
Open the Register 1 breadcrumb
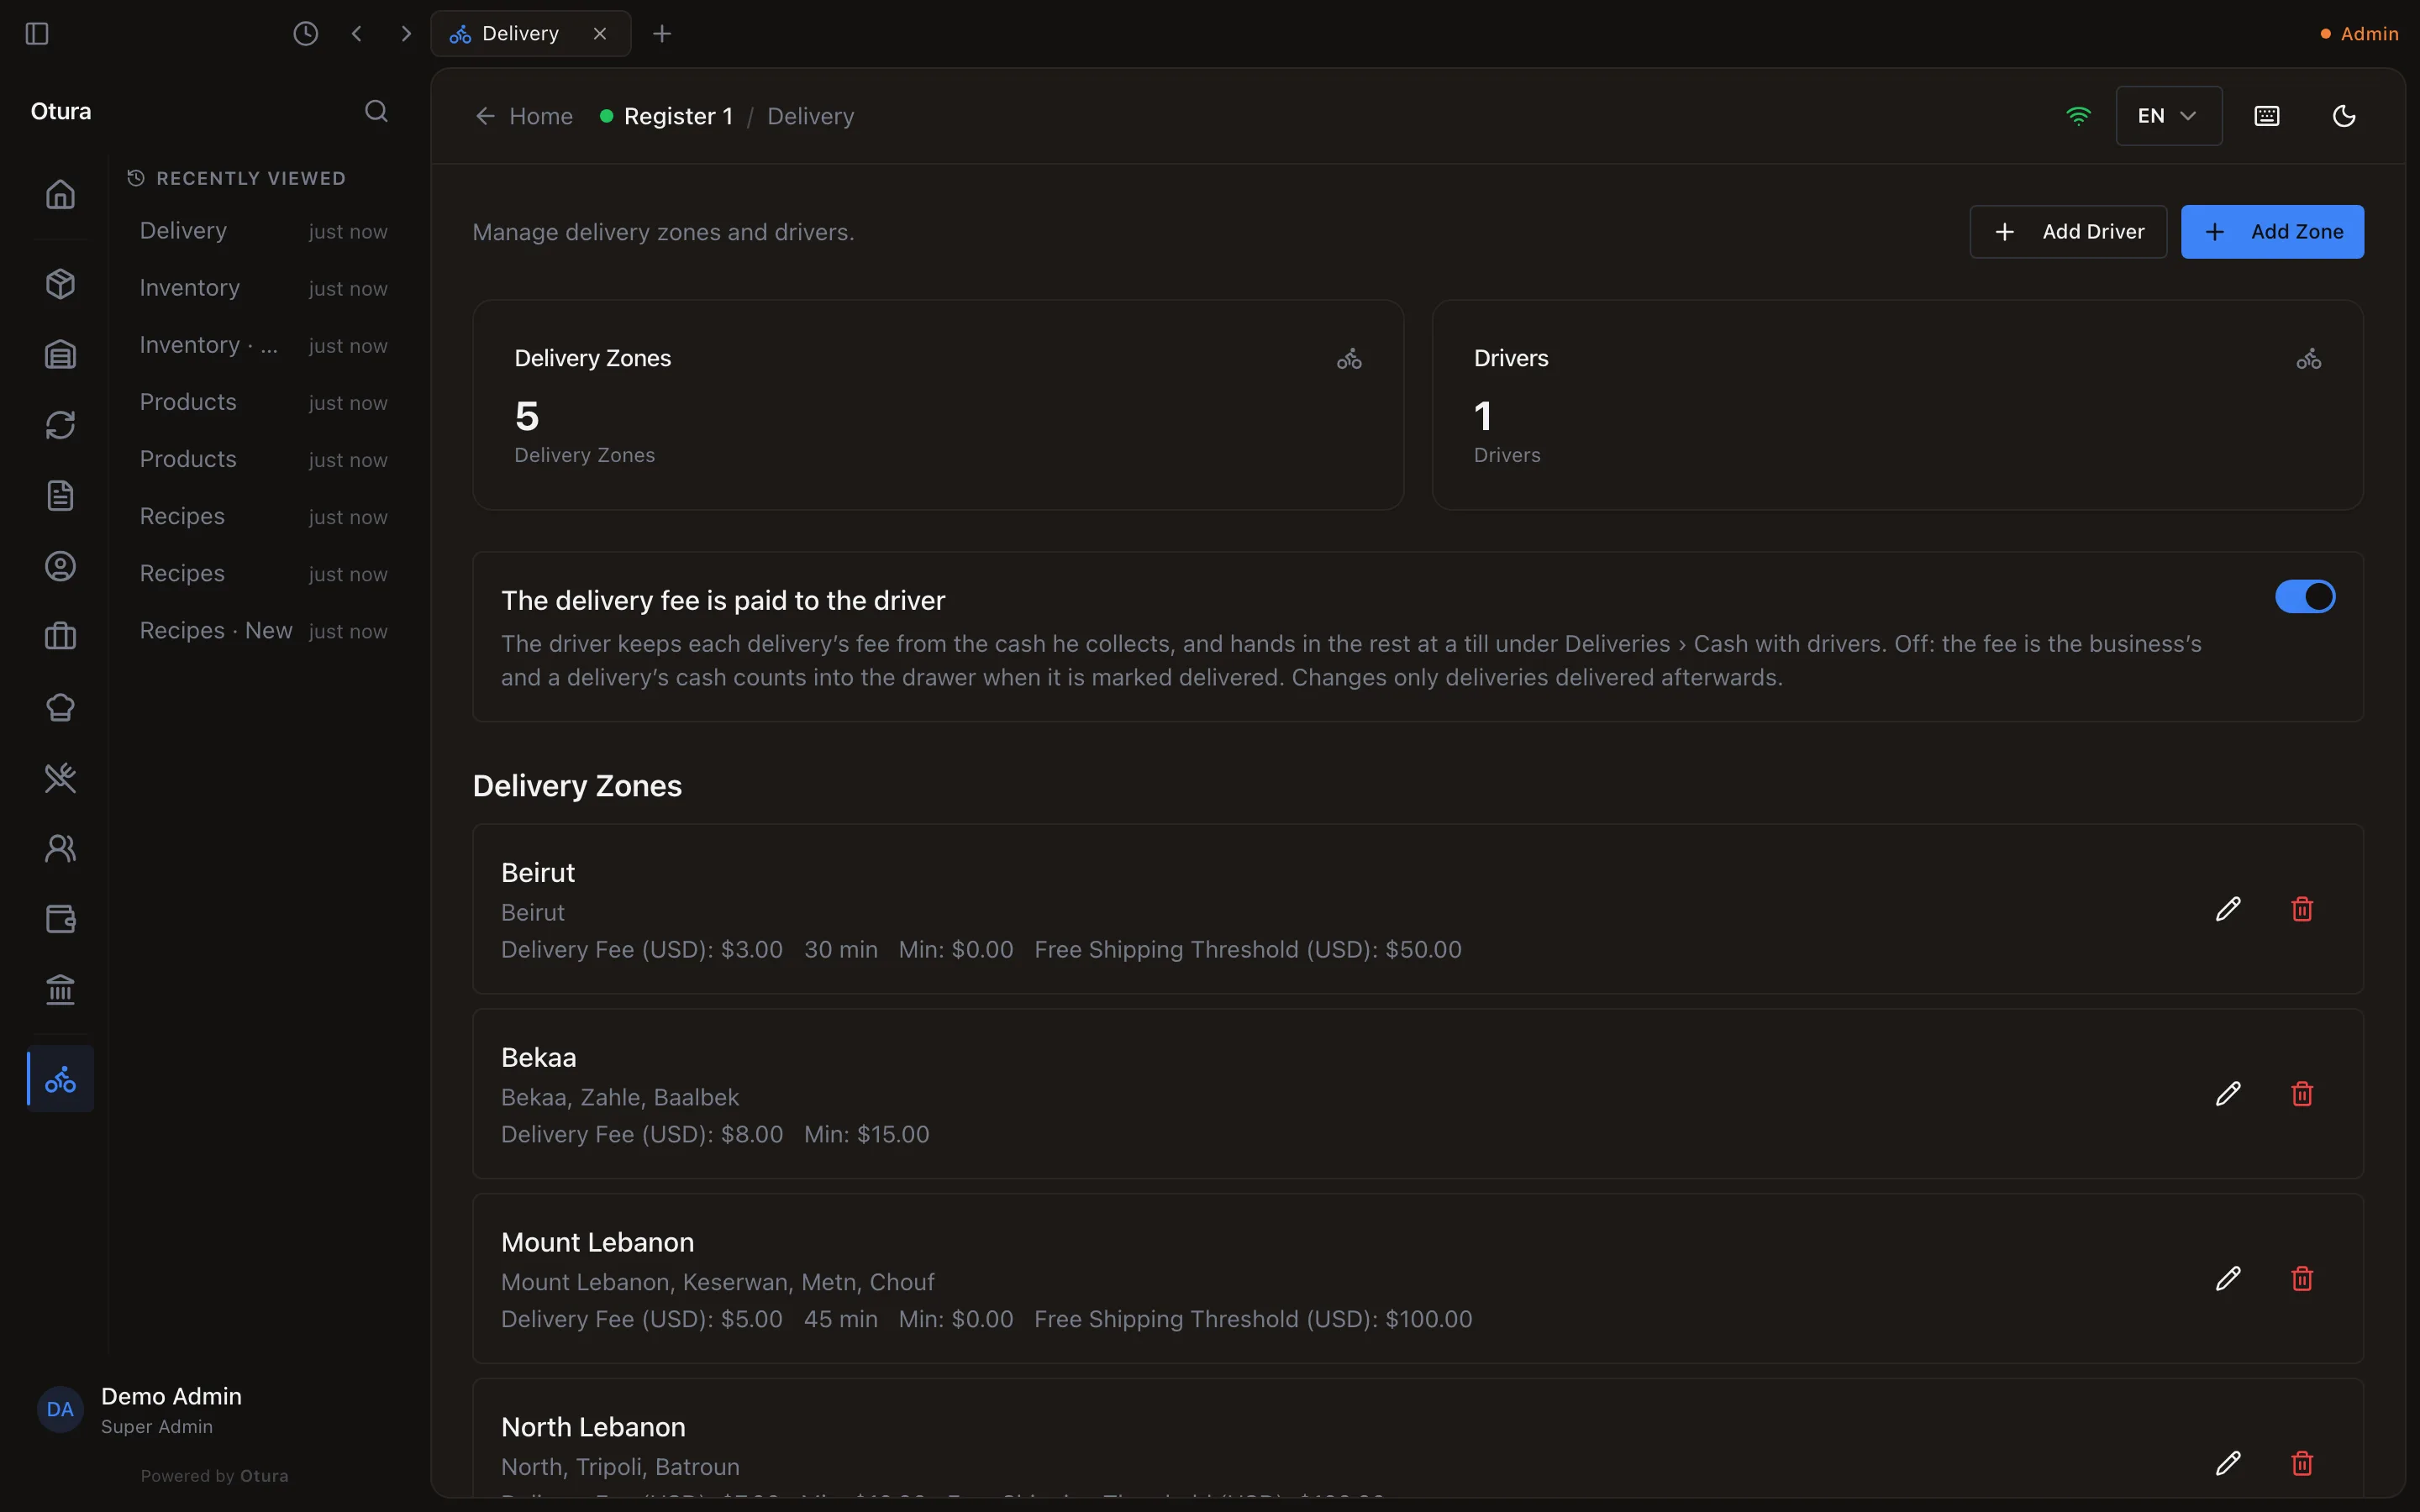[678, 117]
